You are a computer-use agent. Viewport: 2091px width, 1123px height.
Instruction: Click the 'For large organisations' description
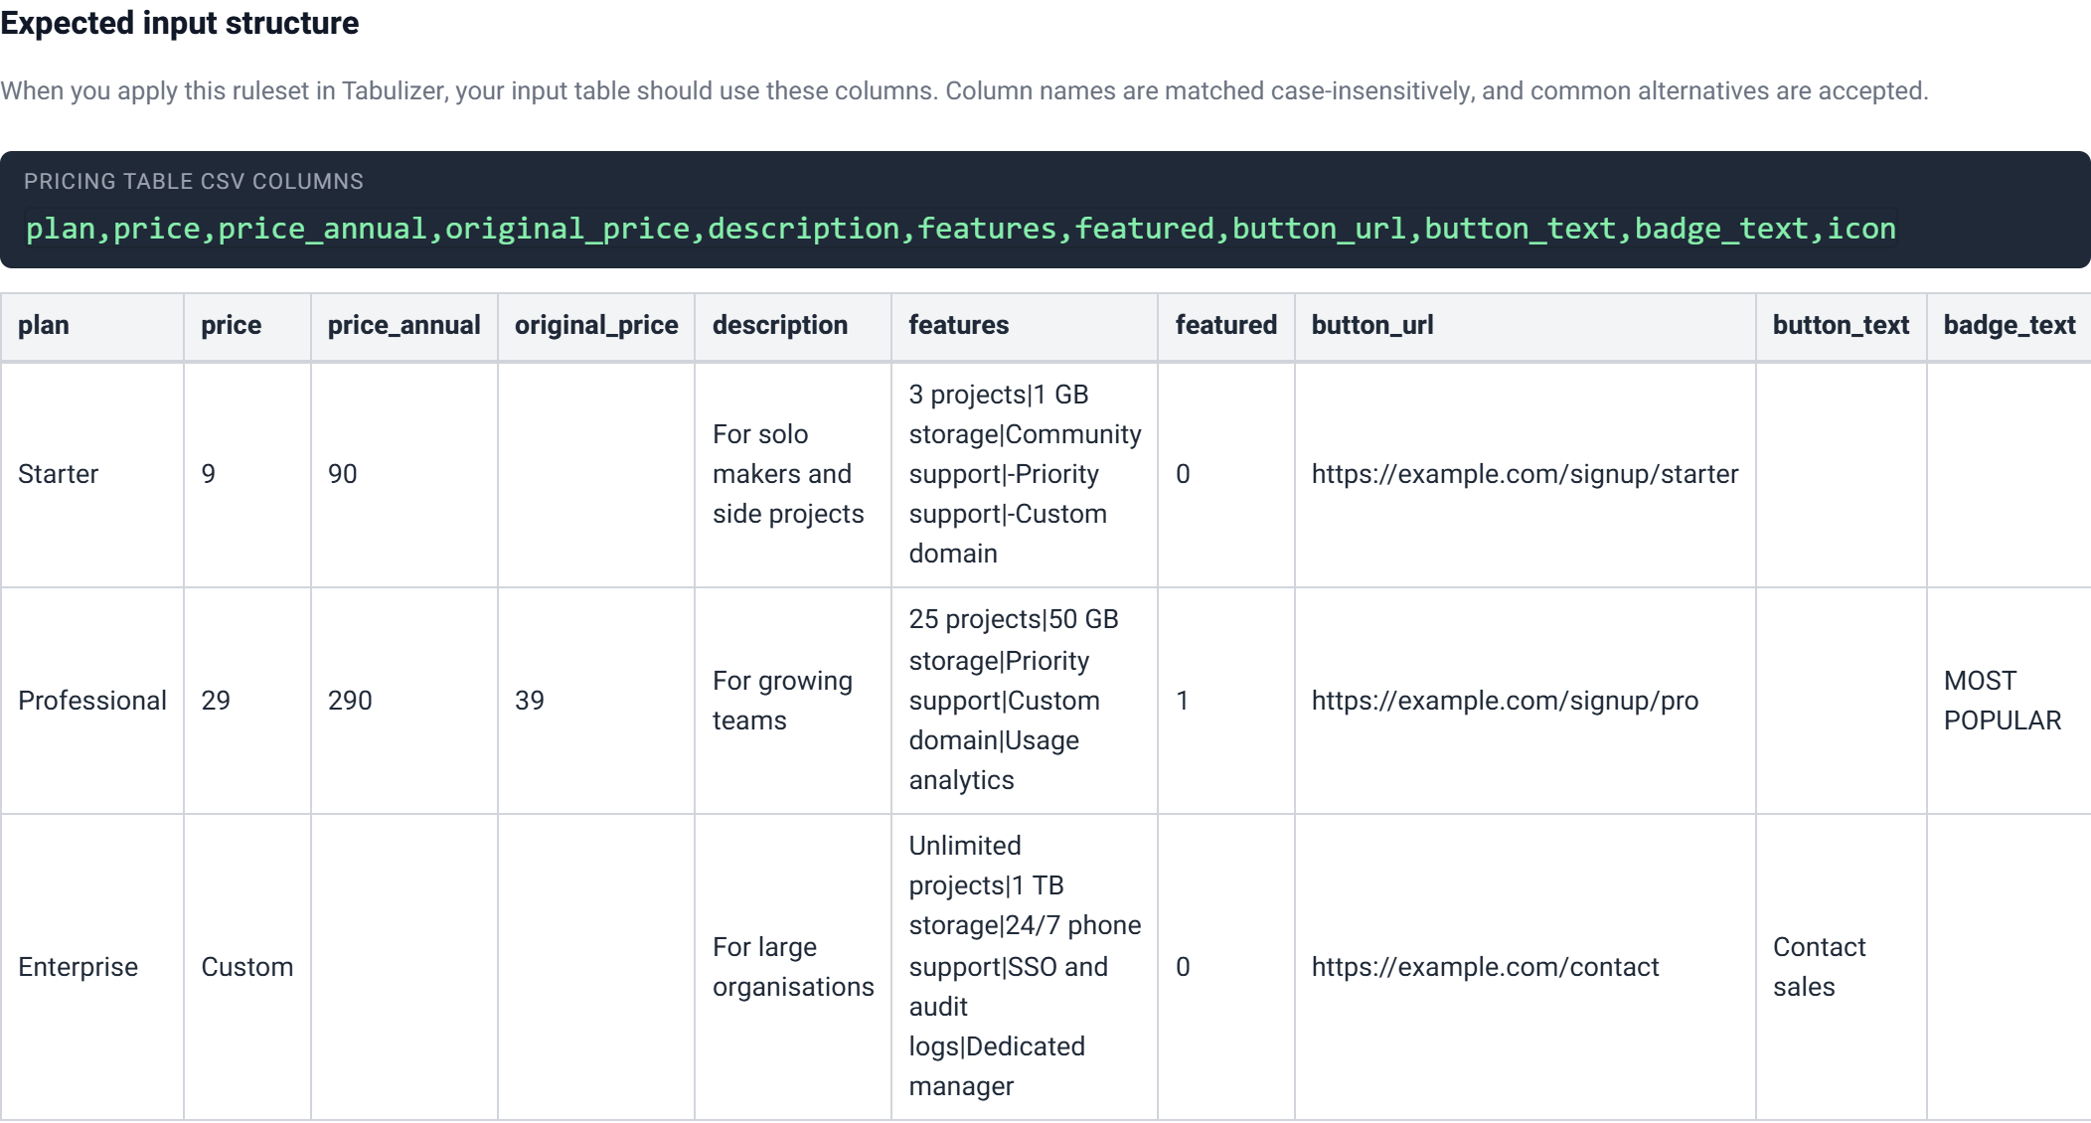click(793, 967)
